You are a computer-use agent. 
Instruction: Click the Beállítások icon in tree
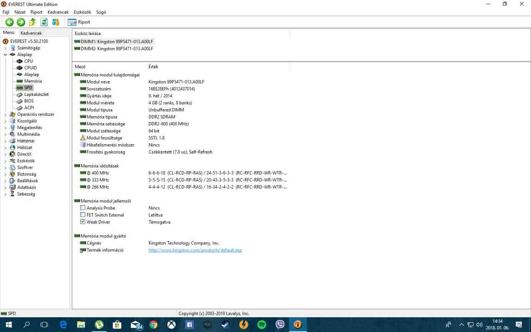[12, 181]
